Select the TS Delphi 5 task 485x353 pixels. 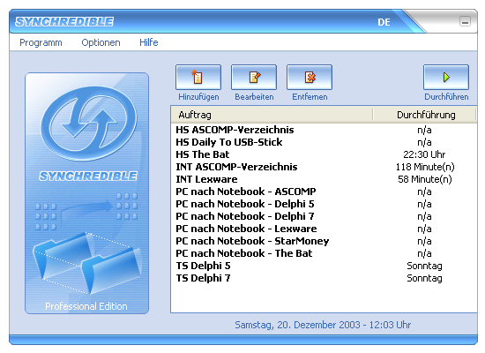[x=203, y=266]
